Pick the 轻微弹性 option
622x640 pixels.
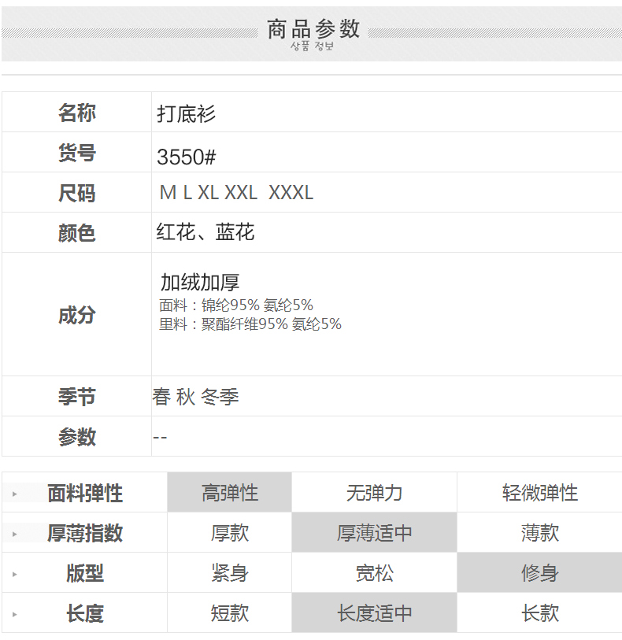pos(539,493)
